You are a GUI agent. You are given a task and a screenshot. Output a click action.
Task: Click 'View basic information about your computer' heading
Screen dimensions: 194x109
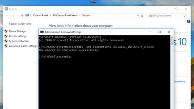pyautogui.click(x=81, y=26)
